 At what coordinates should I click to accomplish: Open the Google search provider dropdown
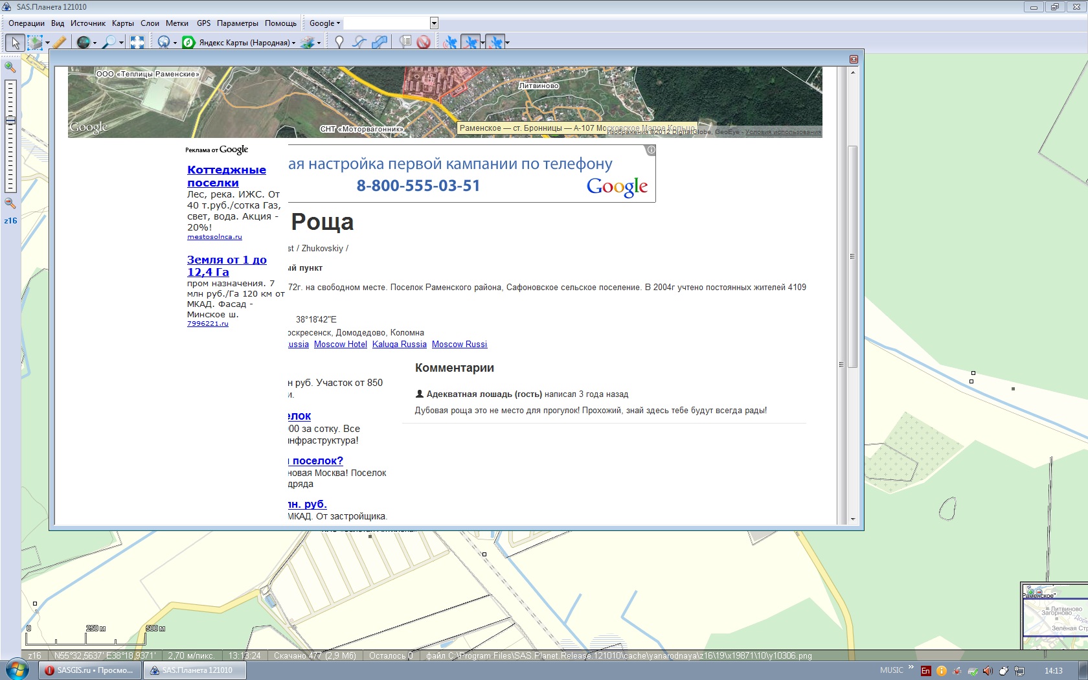click(x=324, y=23)
